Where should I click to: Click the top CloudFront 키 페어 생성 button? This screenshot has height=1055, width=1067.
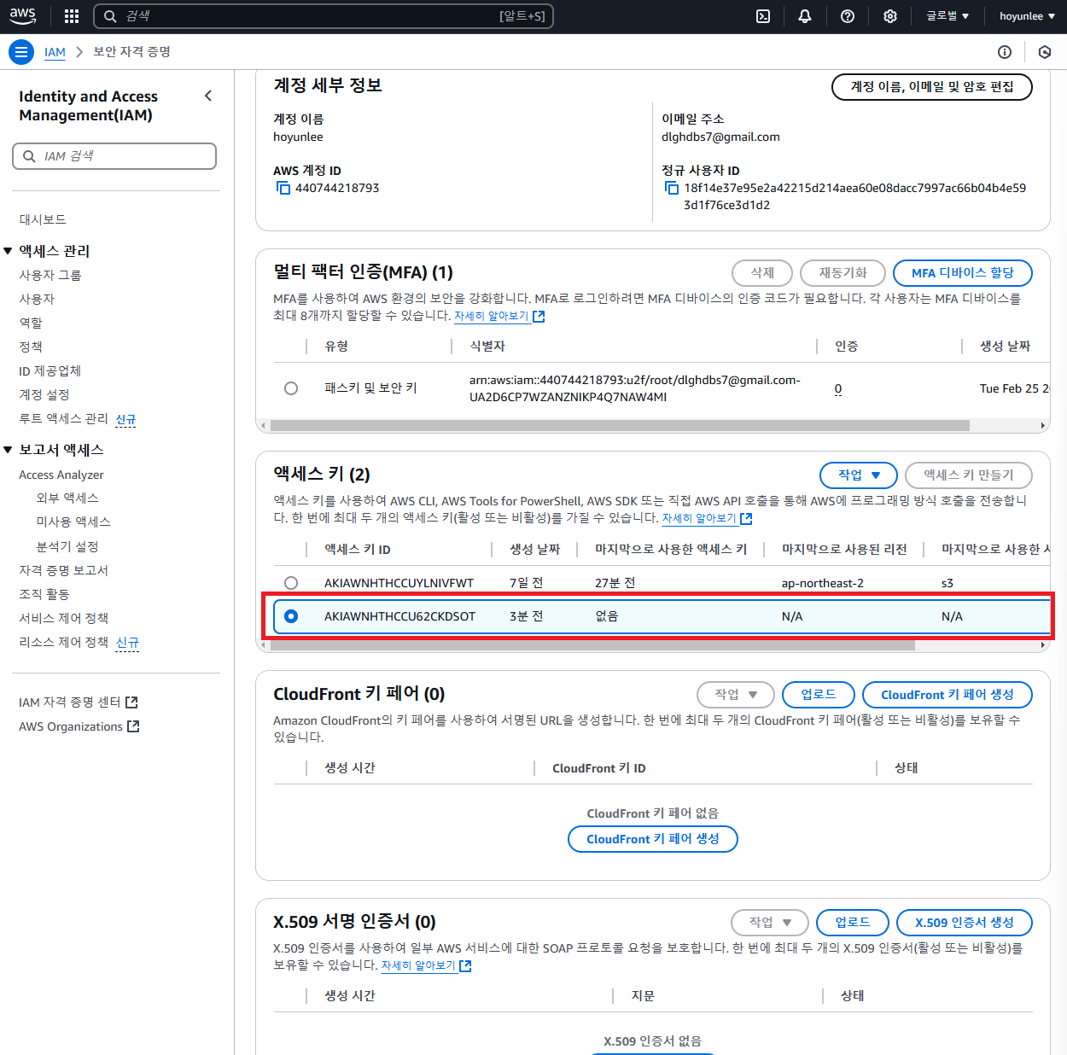click(947, 695)
